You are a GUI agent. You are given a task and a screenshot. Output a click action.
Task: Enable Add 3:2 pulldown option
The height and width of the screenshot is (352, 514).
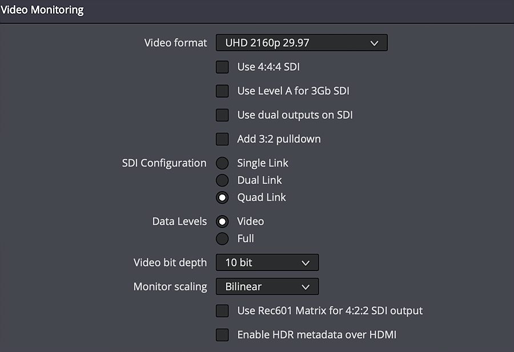[x=222, y=139]
